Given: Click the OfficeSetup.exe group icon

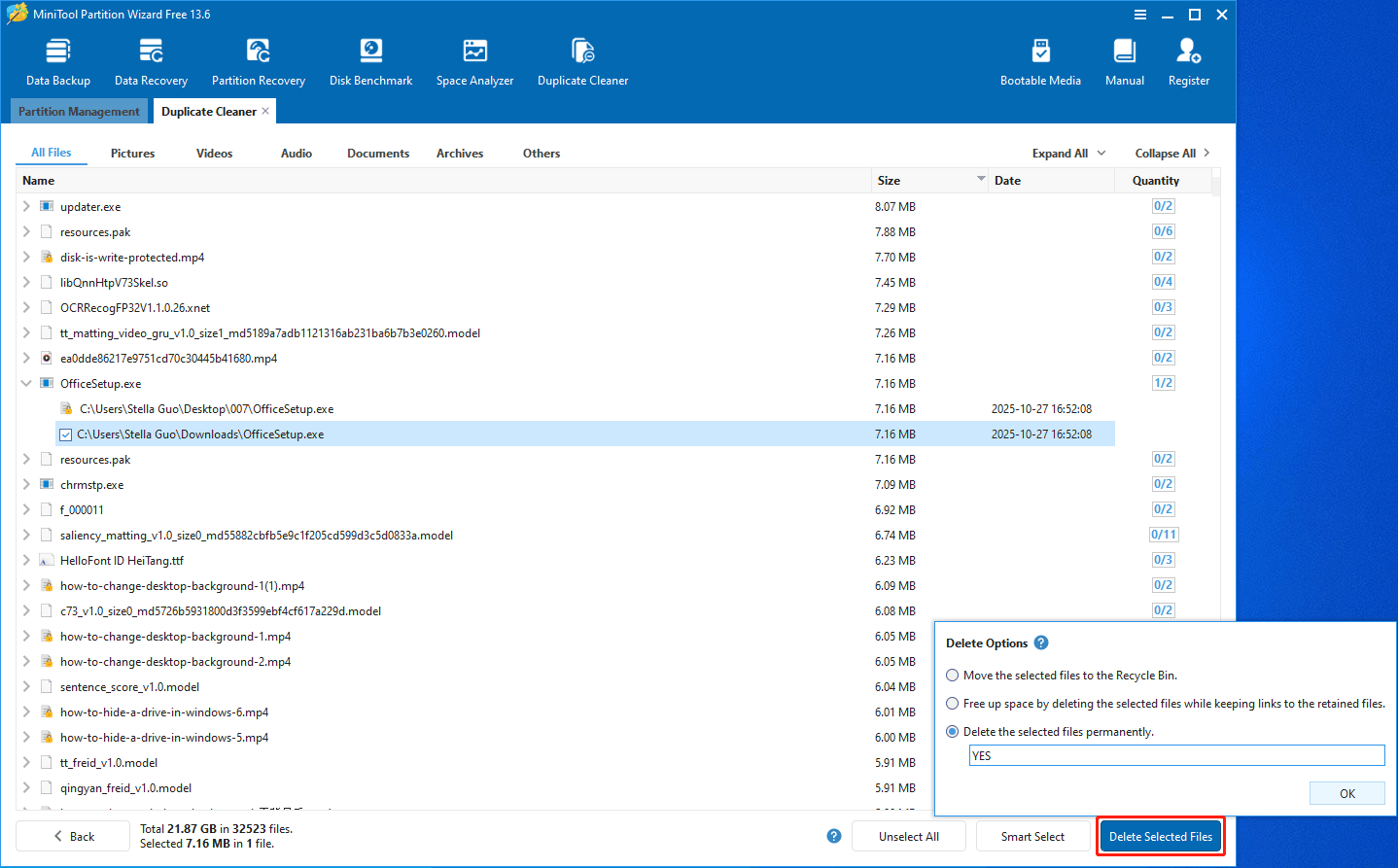Looking at the screenshot, I should point(47,383).
